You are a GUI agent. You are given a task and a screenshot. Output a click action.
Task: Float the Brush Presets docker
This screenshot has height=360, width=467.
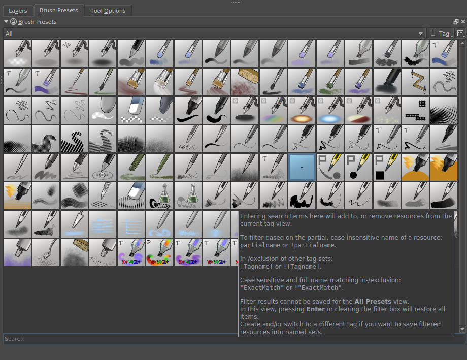click(x=455, y=22)
